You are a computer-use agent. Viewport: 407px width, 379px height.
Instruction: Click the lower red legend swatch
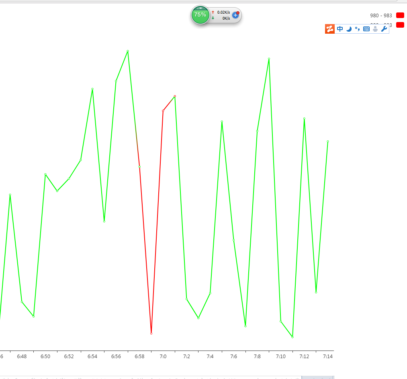(x=400, y=24)
